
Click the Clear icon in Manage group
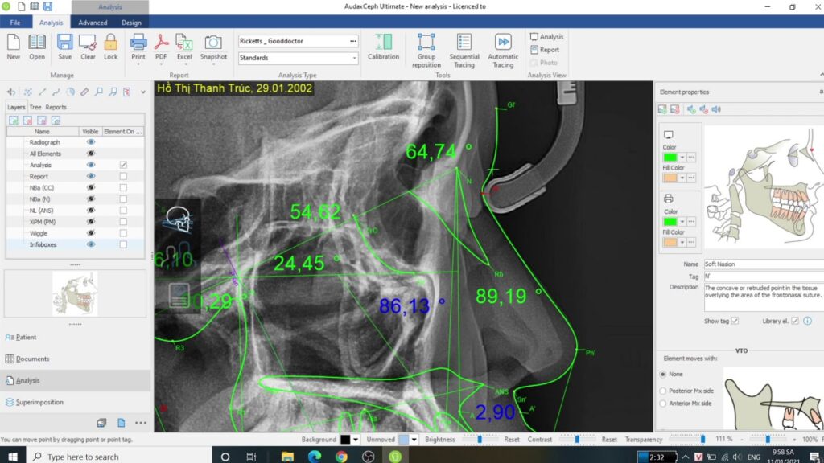88,43
